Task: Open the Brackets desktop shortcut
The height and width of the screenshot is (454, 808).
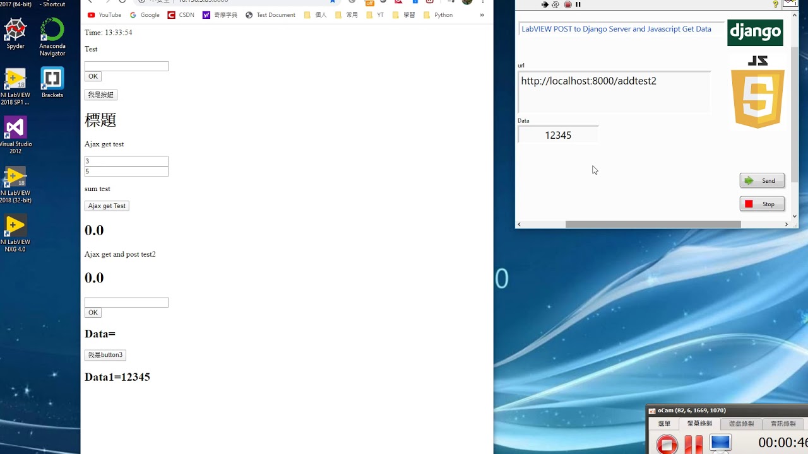Action: click(52, 83)
